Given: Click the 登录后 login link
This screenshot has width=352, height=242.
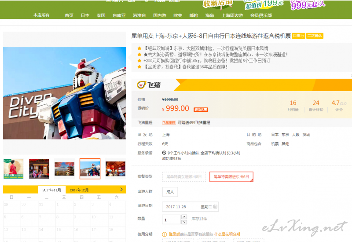Looking at the screenshot, I should (x=175, y=234).
